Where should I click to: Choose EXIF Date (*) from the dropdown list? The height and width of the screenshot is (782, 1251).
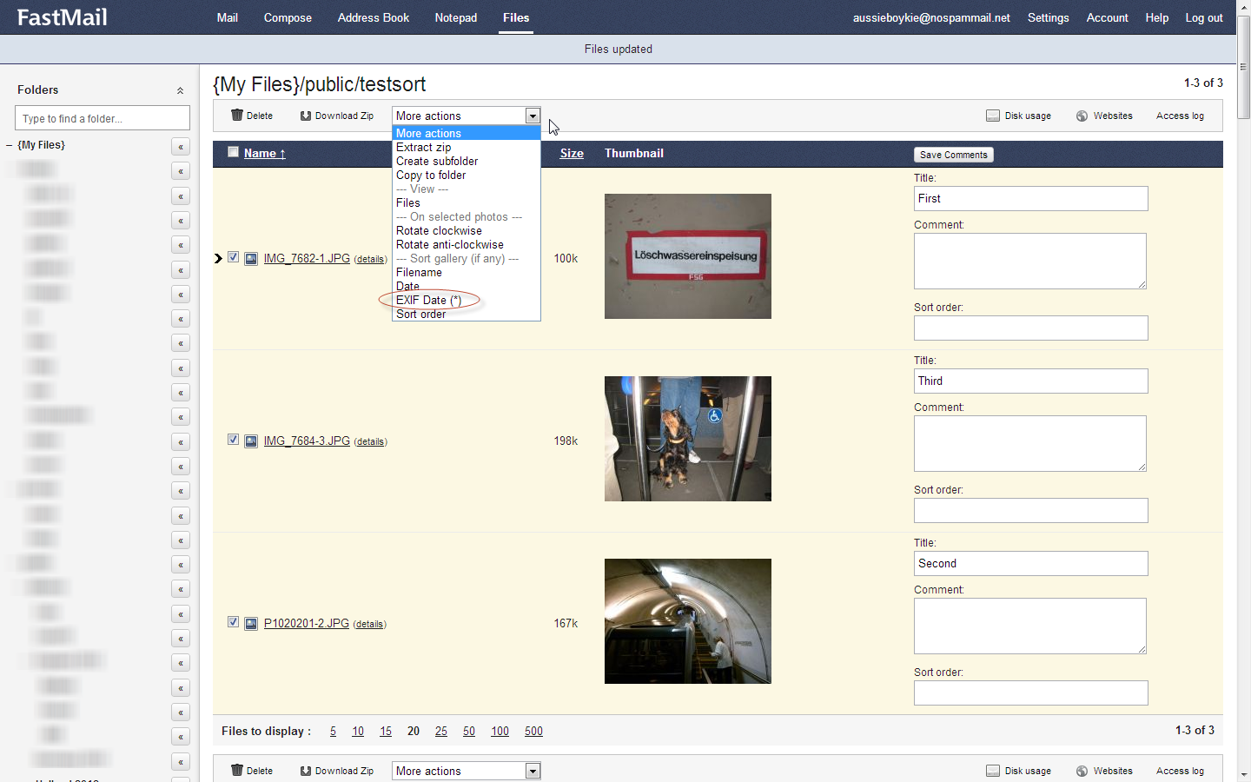pyautogui.click(x=428, y=300)
